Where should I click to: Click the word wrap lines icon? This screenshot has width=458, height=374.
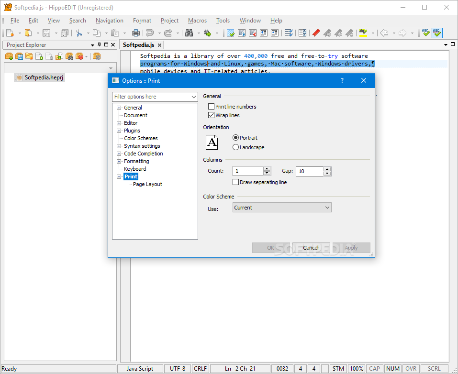click(x=289, y=33)
